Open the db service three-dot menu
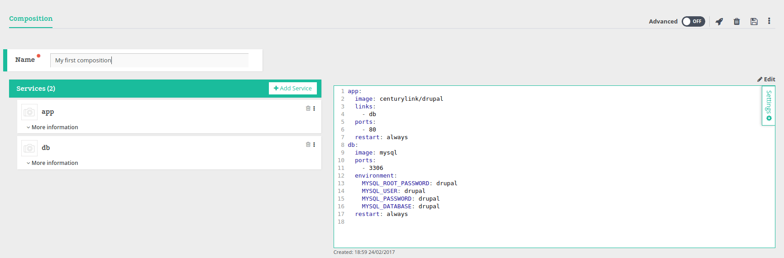This screenshot has height=258, width=784. tap(314, 145)
